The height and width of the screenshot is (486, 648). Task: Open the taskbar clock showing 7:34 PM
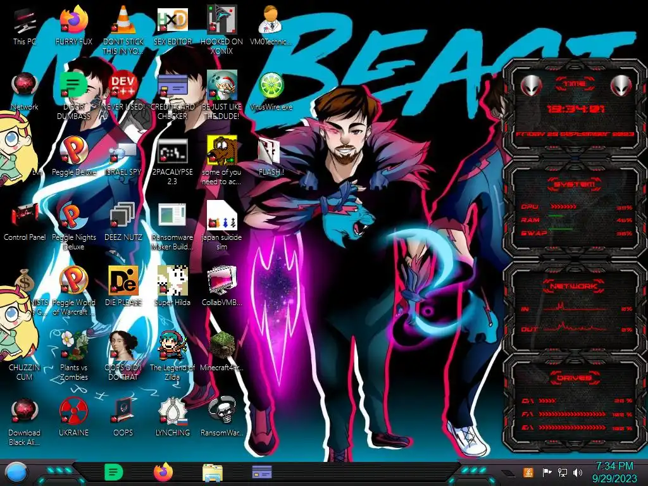click(x=614, y=472)
